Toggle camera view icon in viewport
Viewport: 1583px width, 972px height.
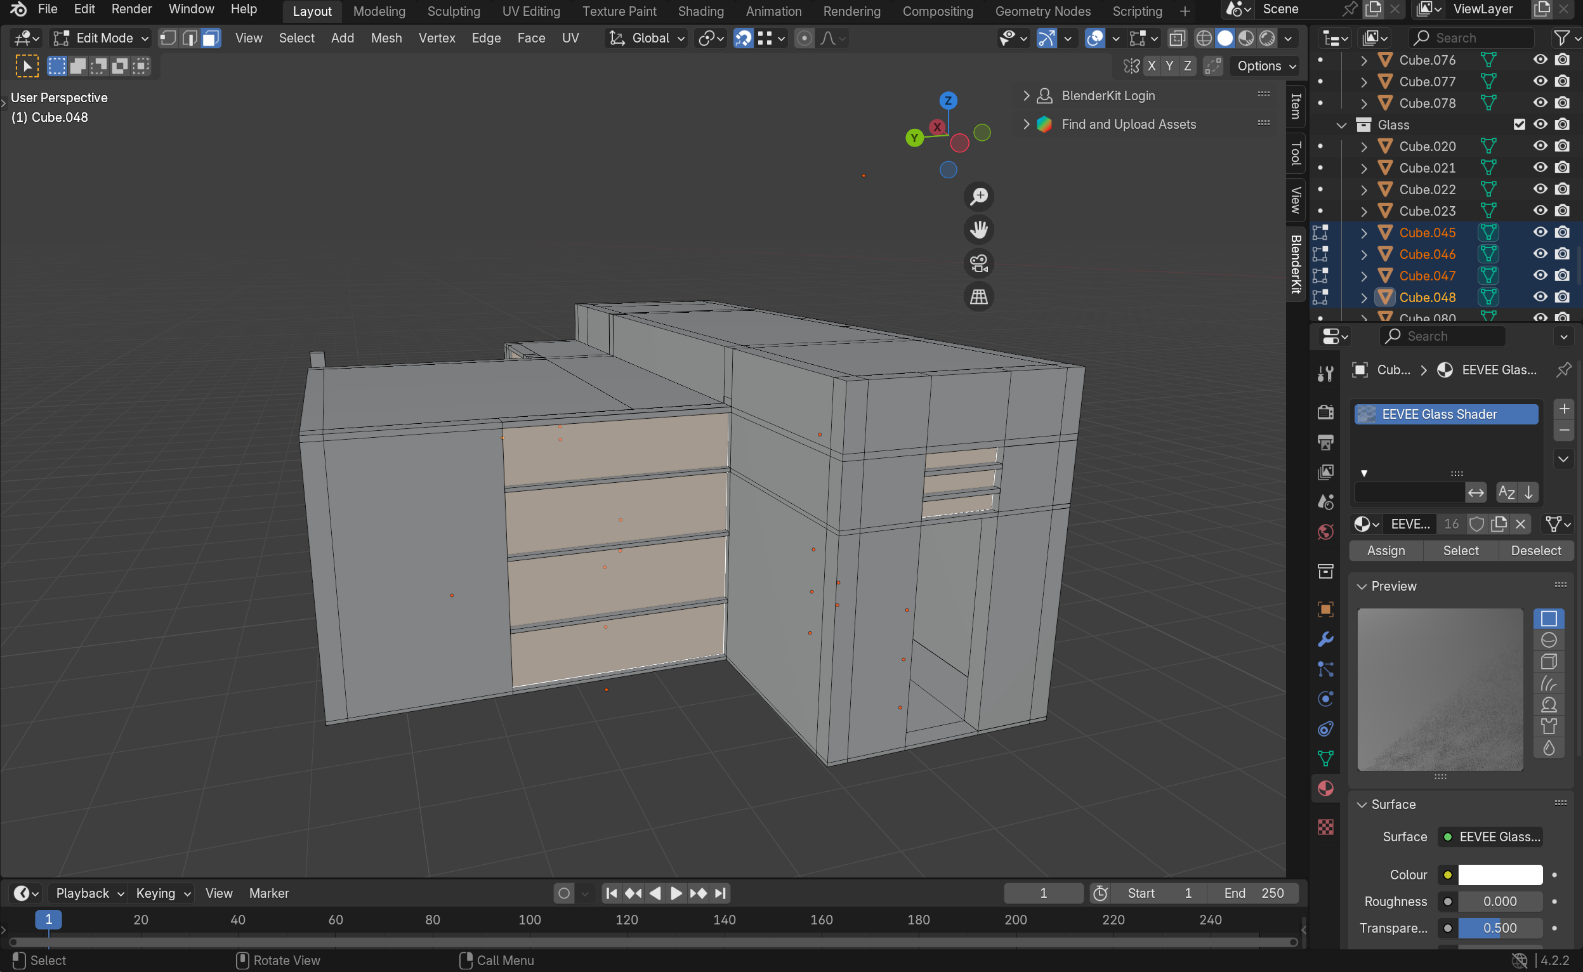click(x=979, y=263)
